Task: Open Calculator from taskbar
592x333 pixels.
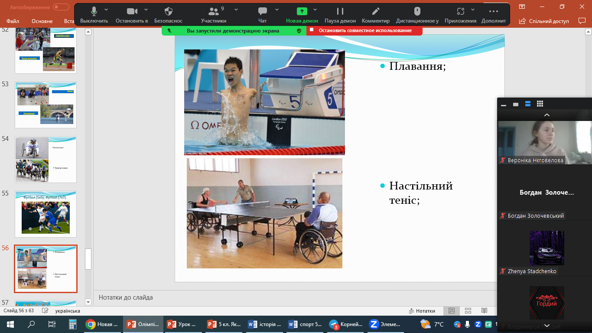Action: tap(73, 324)
